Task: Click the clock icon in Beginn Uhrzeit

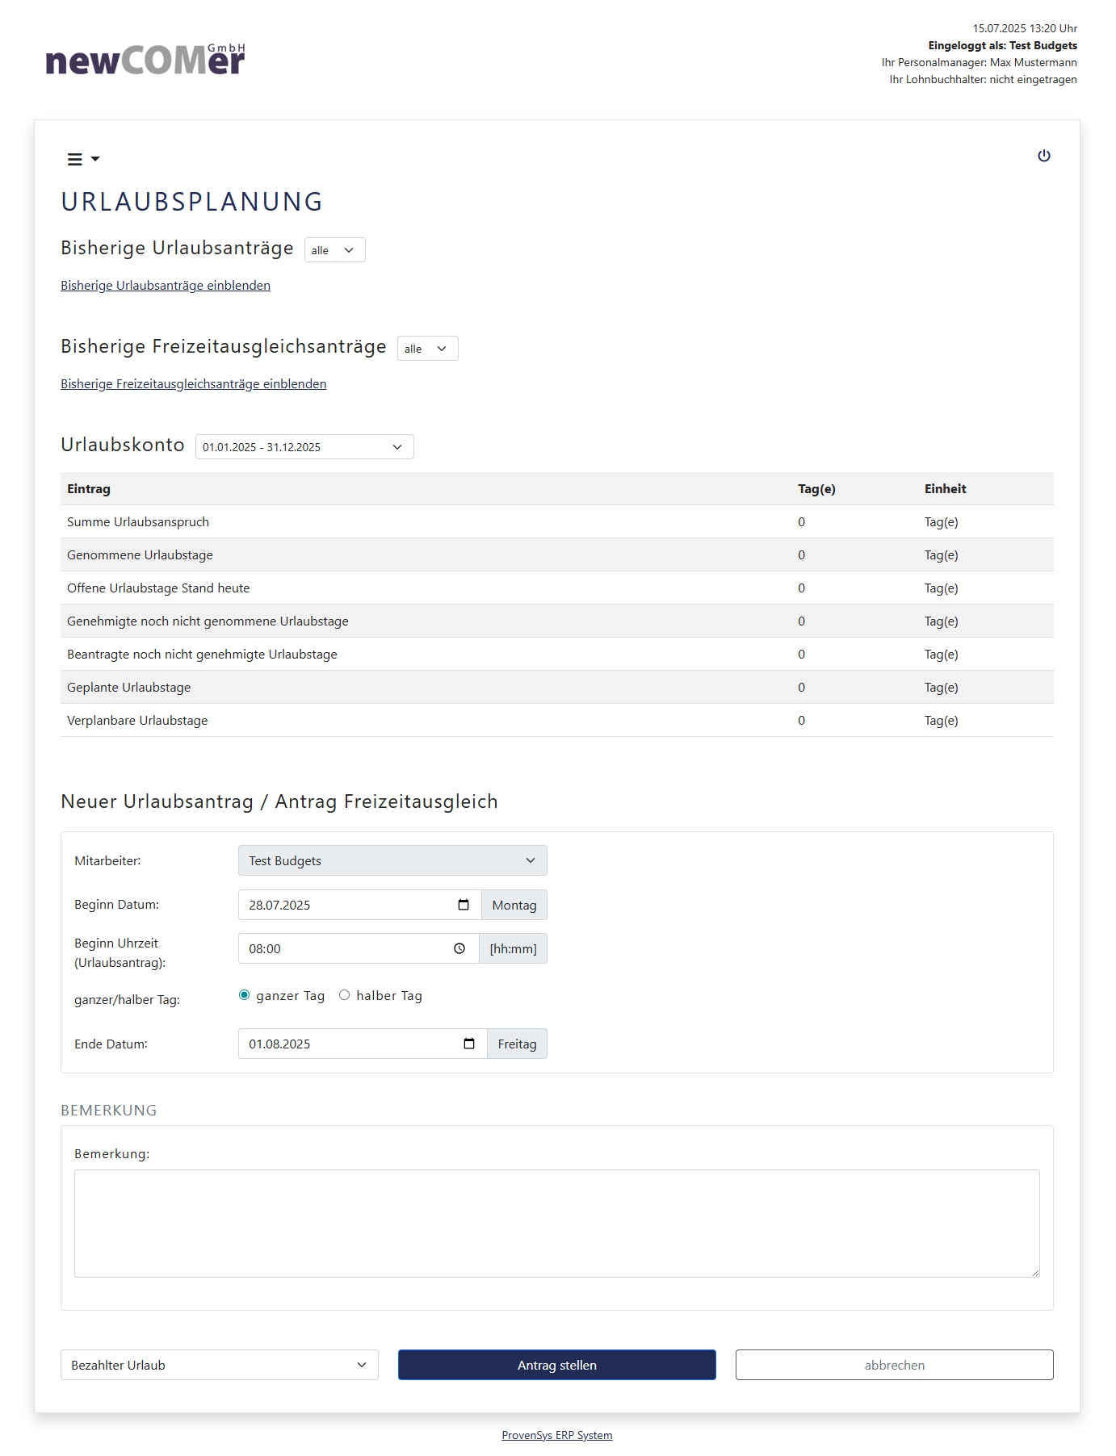Action: tap(459, 948)
